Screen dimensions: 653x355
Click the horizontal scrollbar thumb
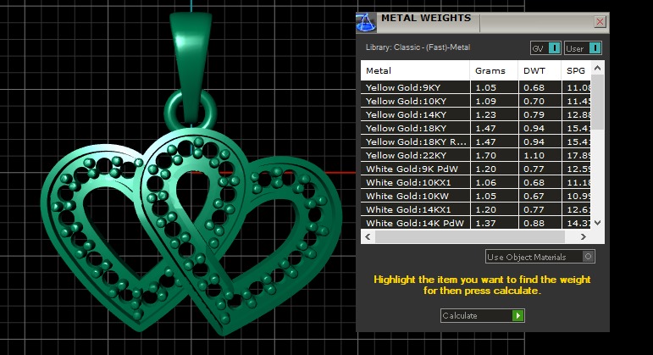coord(470,236)
